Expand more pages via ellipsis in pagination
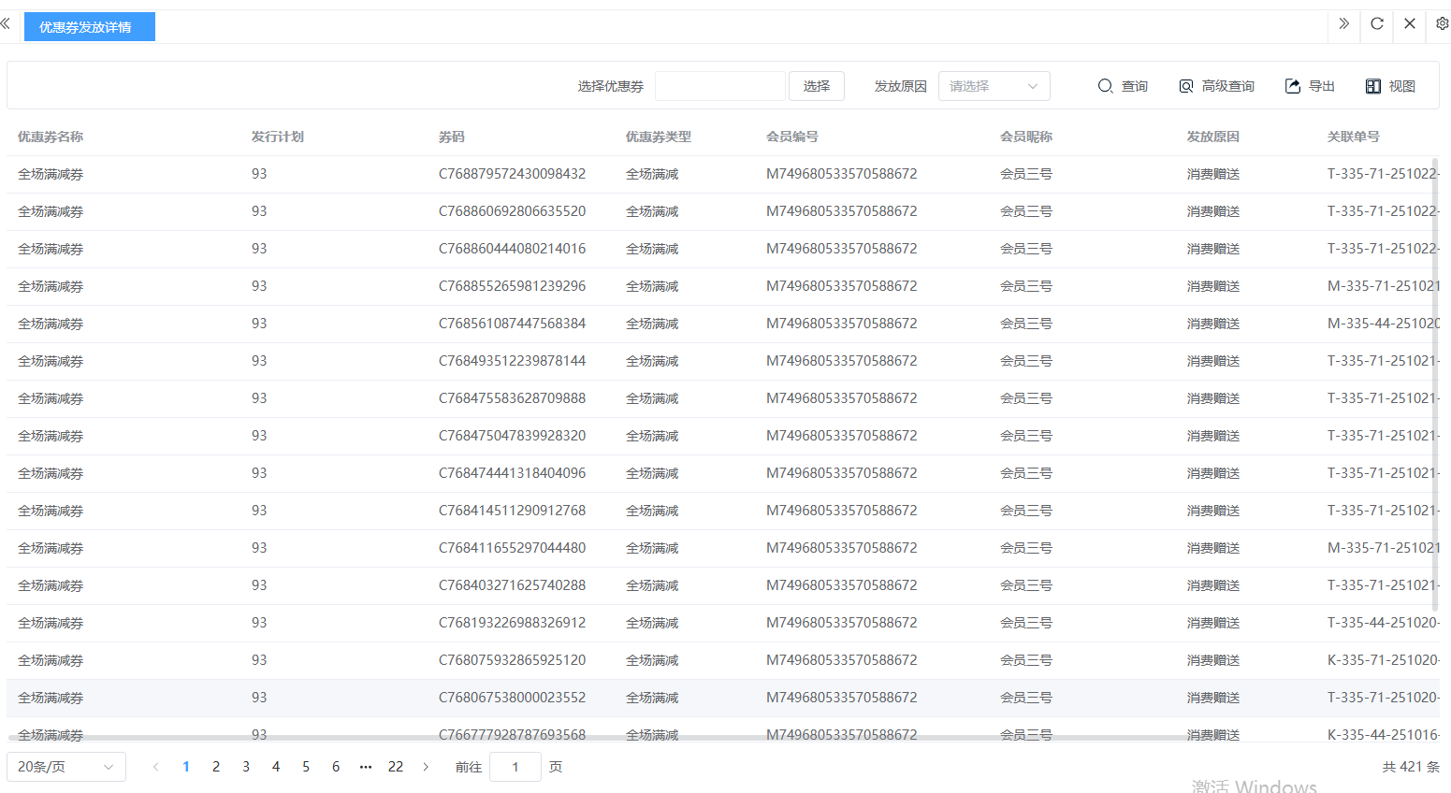Viewport: 1451px width, 793px height. tap(366, 767)
